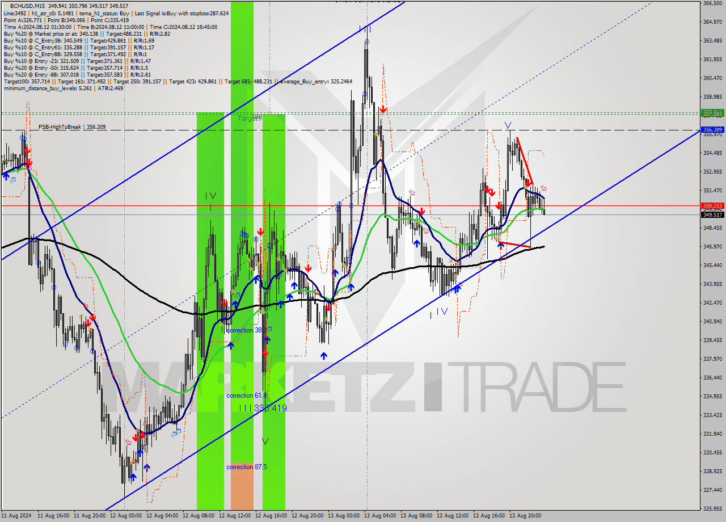Click the '11 Aug 16:00' time axis label
The image size is (726, 522).
[53, 516]
